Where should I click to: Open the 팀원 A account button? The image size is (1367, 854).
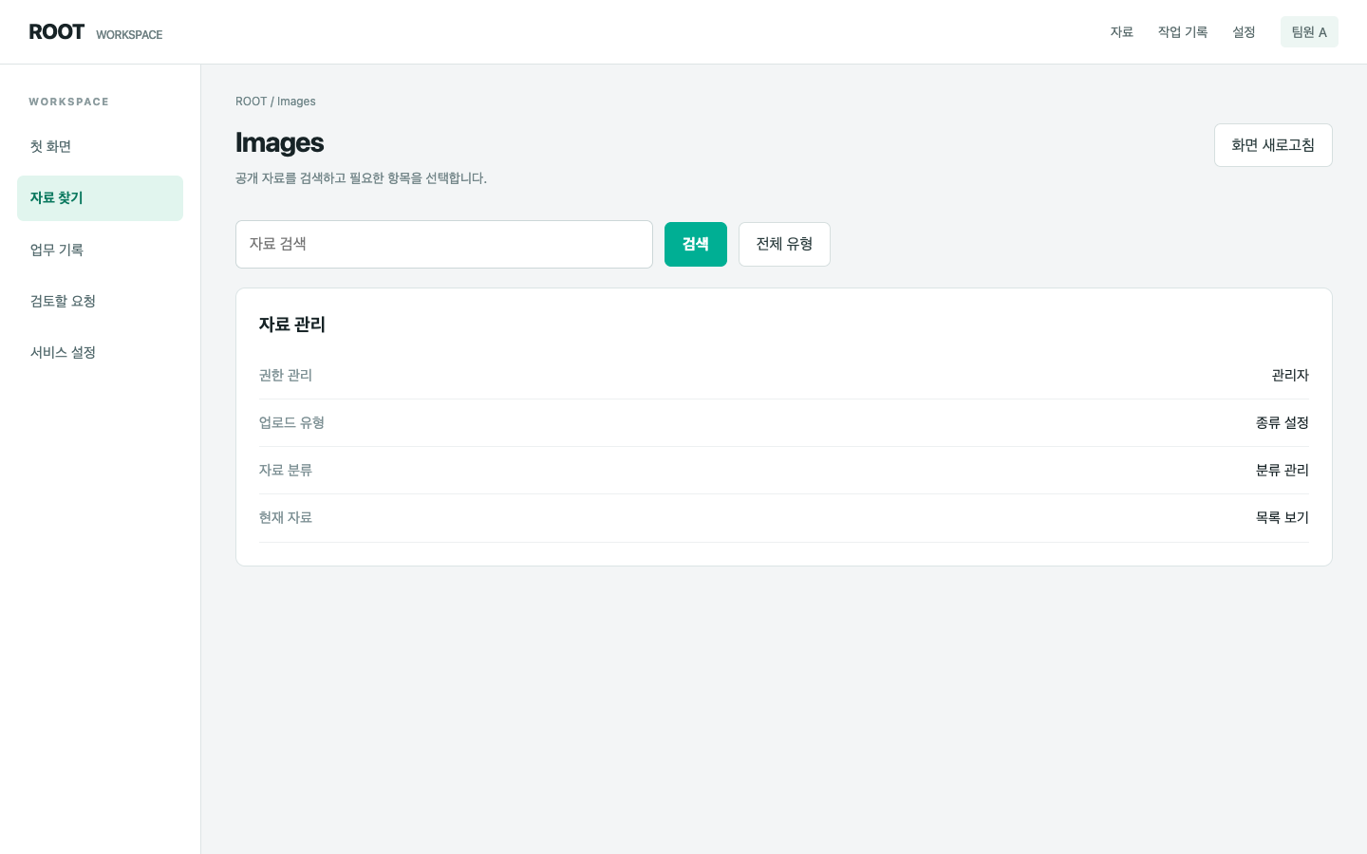(x=1309, y=32)
